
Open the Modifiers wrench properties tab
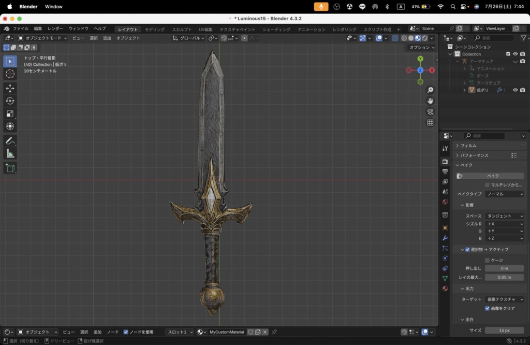(x=445, y=238)
